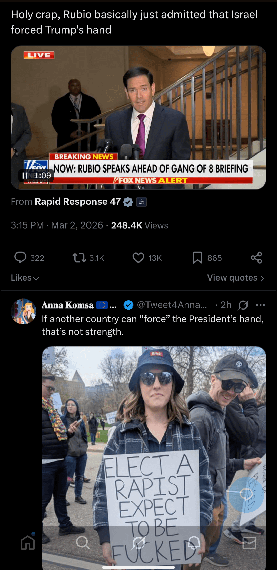Image resolution: width=277 pixels, height=570 pixels.
Task: Open Anna Komsa's profile avatar
Action: 23,311
